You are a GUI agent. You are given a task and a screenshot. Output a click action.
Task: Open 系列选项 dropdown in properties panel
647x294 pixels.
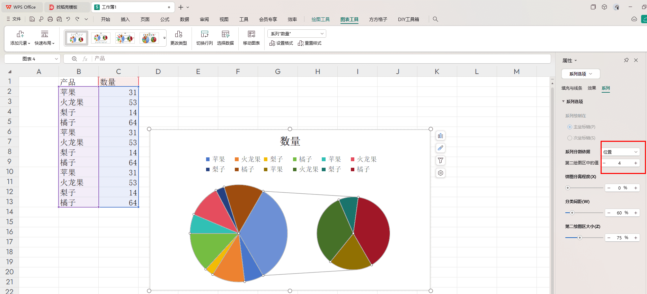[581, 74]
